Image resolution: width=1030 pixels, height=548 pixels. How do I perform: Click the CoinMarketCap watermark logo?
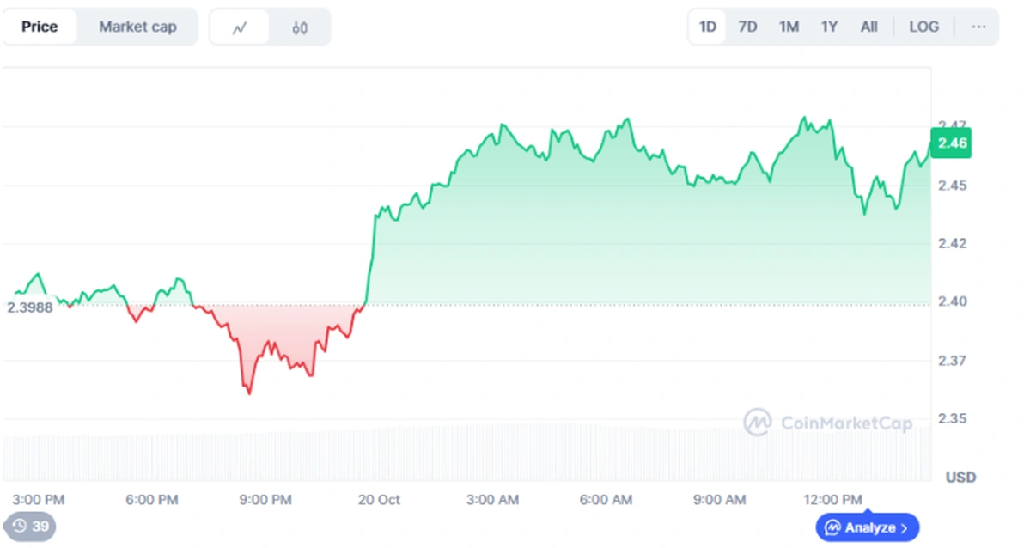pos(757,423)
